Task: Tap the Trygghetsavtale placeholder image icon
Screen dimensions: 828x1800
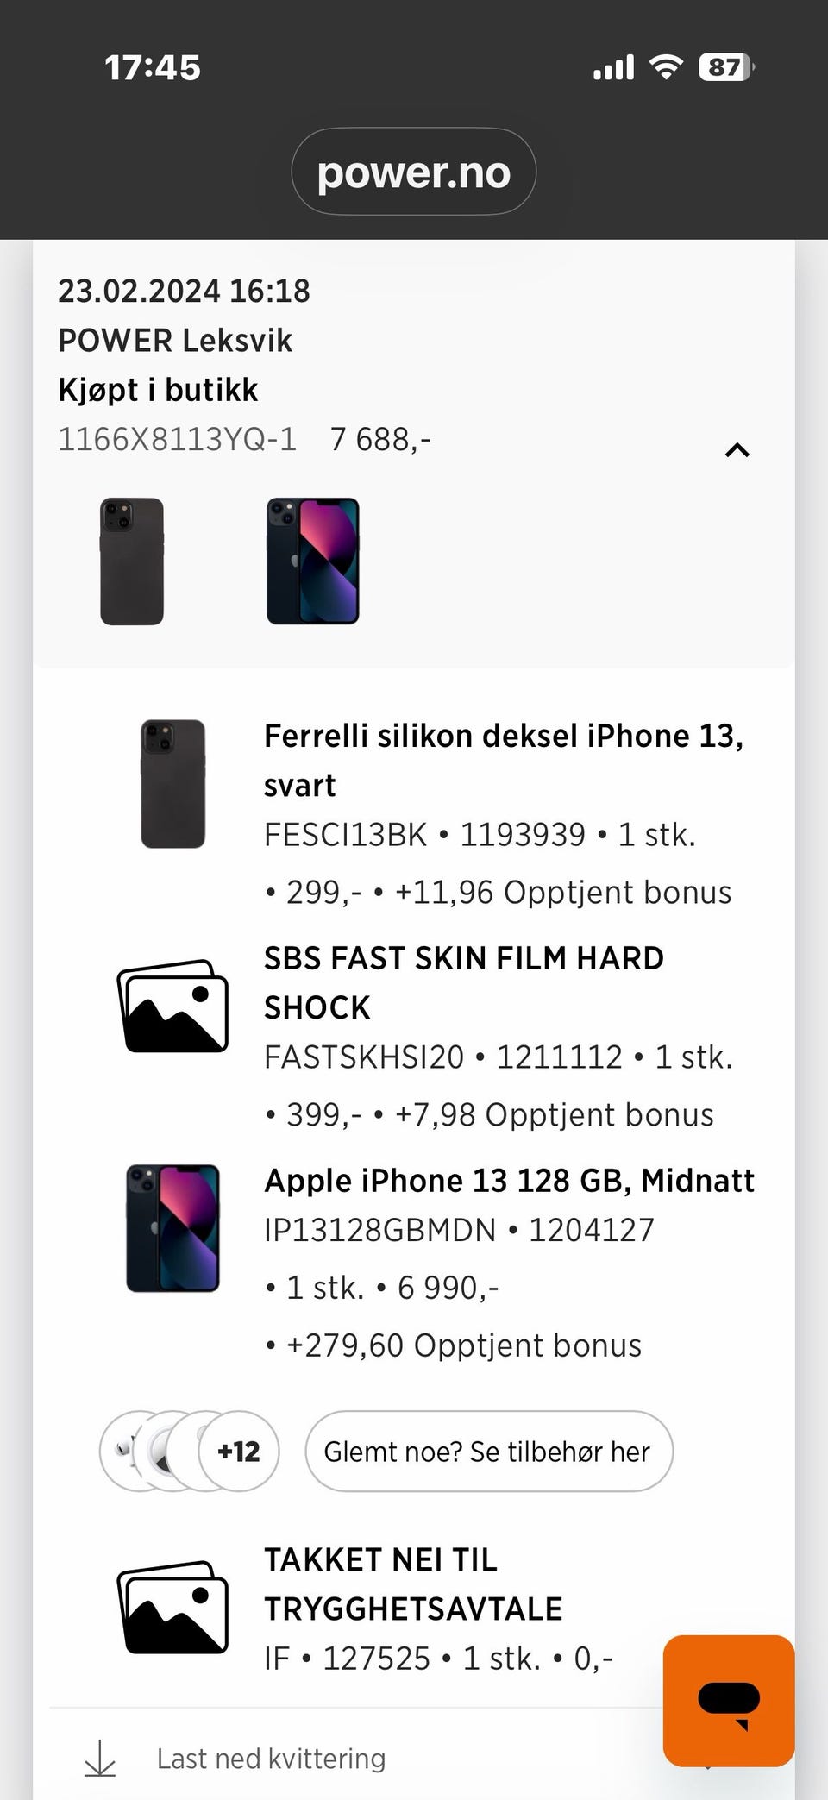Action: pyautogui.click(x=172, y=1607)
